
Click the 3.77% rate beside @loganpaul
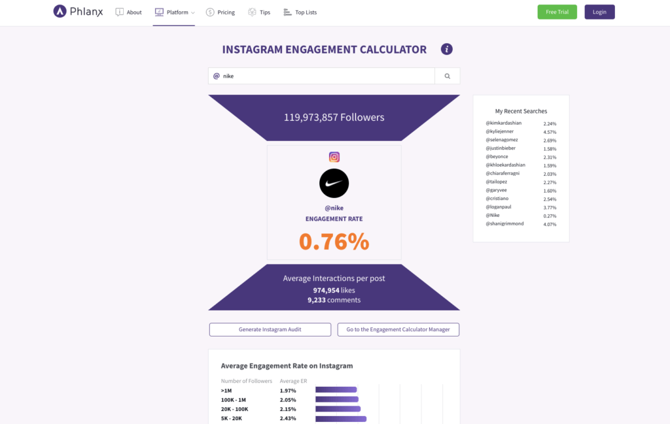point(550,208)
